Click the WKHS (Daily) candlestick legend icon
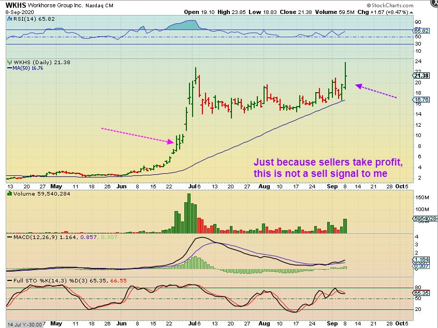The height and width of the screenshot is (328, 438). (10, 62)
